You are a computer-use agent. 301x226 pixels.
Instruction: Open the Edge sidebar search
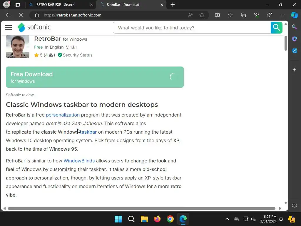tap(294, 27)
